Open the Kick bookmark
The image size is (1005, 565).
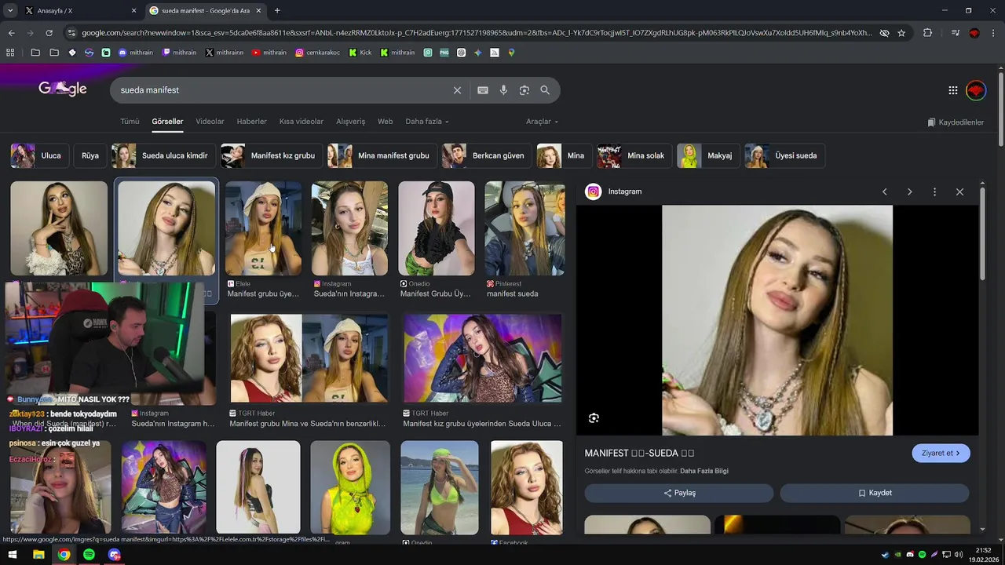point(360,53)
